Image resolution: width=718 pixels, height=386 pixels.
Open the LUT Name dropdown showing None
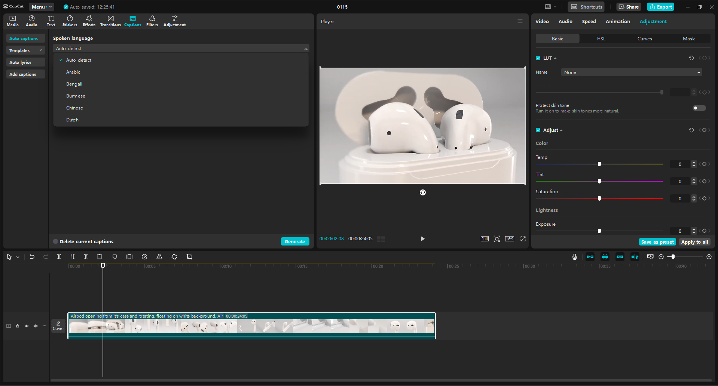click(631, 72)
